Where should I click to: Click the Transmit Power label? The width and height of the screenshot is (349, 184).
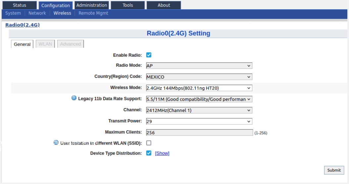click(125, 121)
